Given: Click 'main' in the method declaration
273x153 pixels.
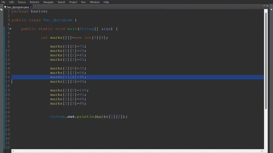Looking at the screenshot, I should (x=72, y=29).
